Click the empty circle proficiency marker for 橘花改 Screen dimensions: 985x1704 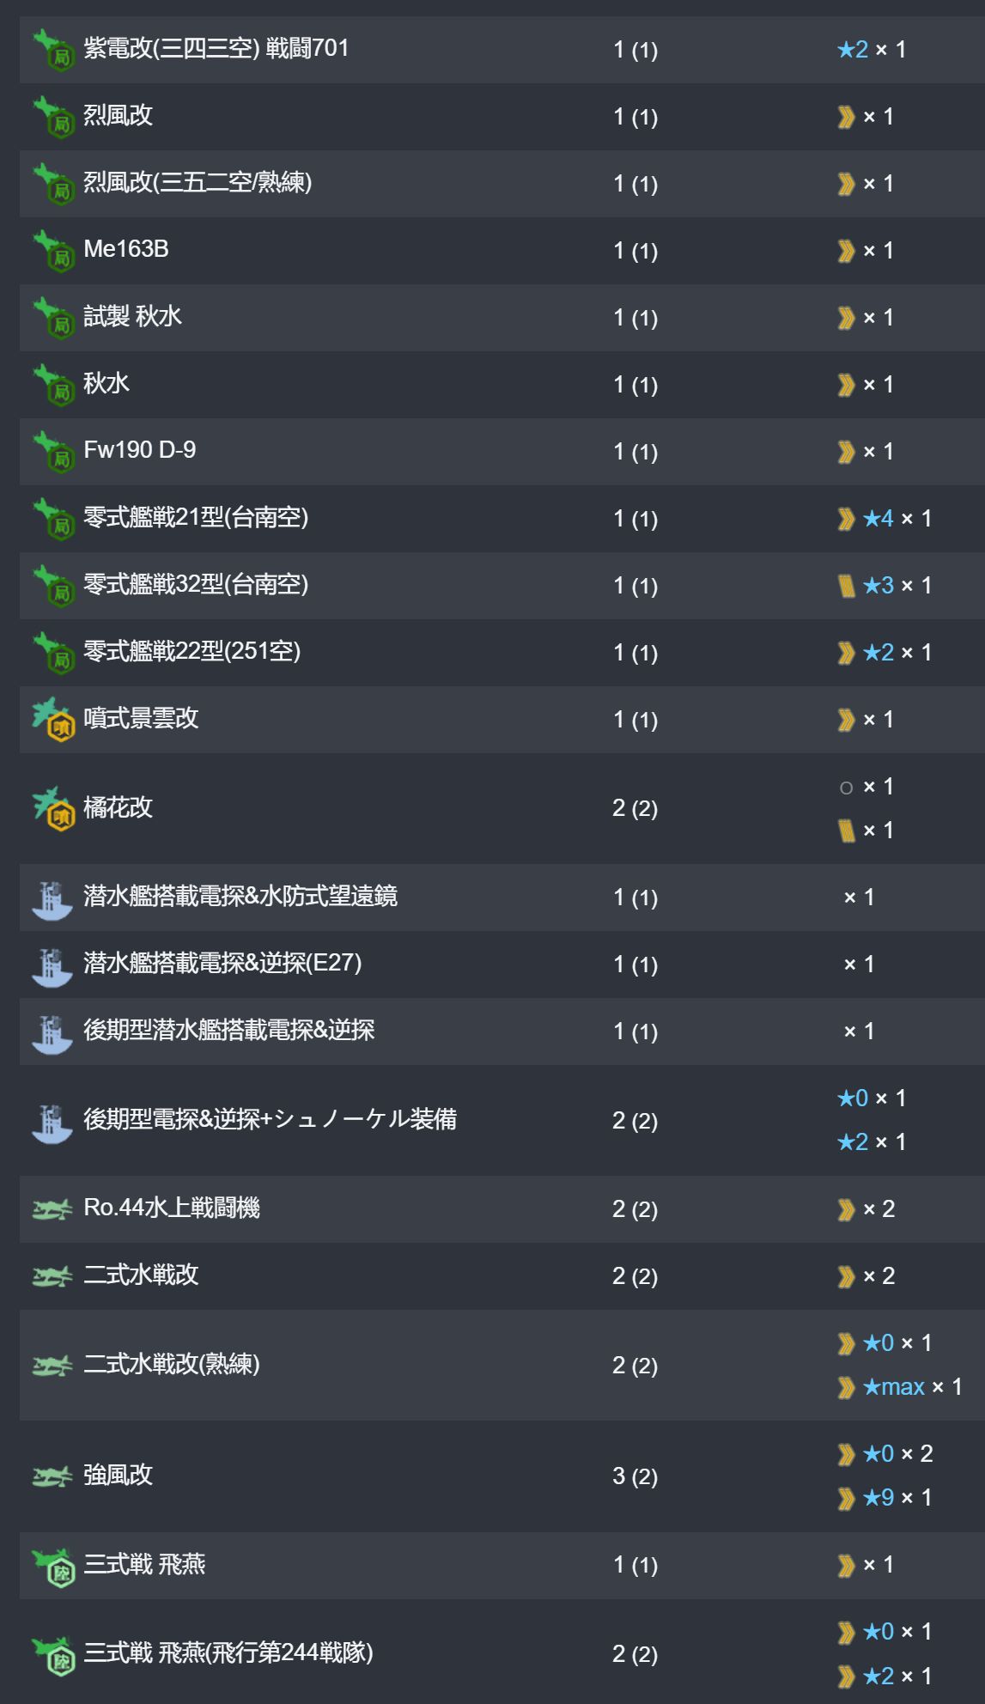(x=846, y=788)
